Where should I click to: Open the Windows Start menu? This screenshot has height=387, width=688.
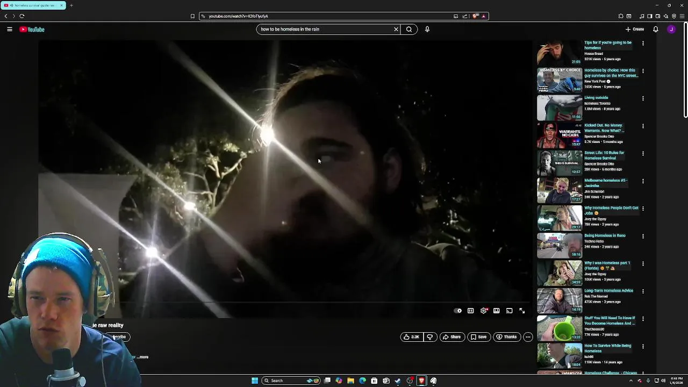(255, 381)
